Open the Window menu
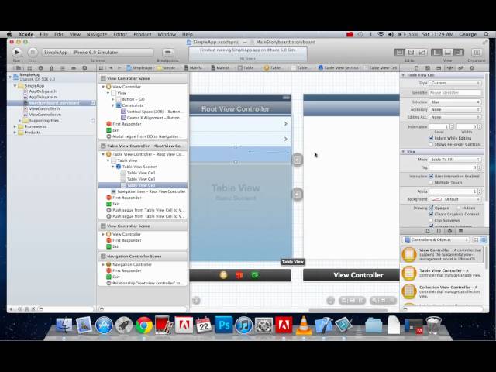 (x=167, y=34)
